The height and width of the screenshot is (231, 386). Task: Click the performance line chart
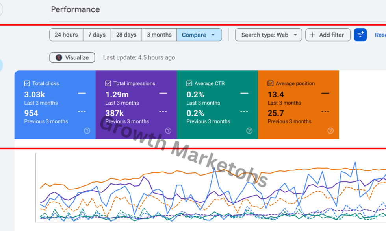211,187
